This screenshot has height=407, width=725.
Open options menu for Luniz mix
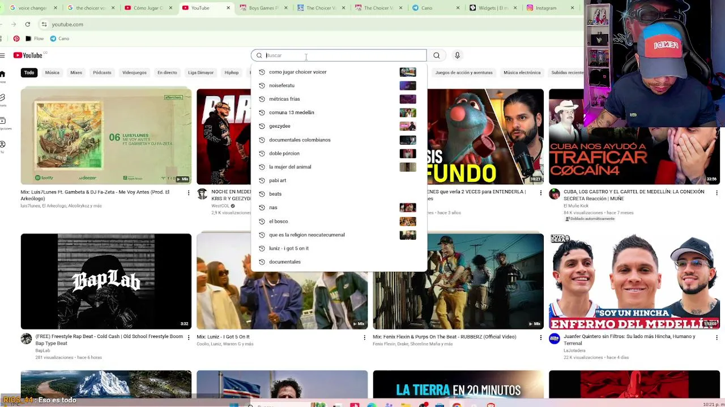coord(364,337)
